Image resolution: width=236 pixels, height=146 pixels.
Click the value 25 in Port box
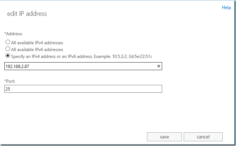pos(8,89)
